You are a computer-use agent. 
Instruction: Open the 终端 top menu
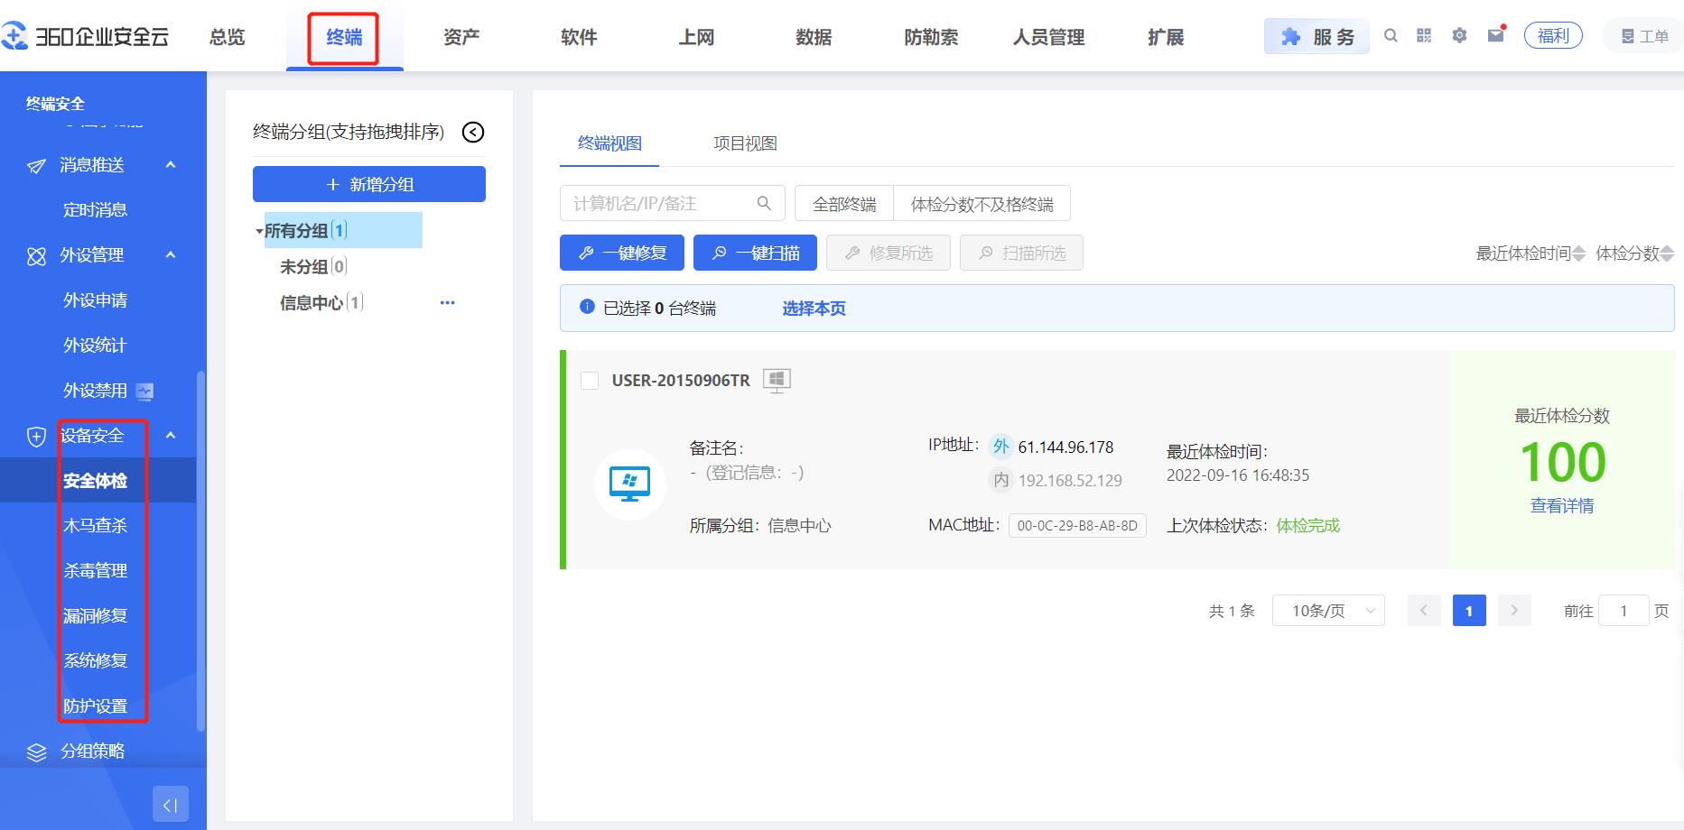tap(344, 37)
